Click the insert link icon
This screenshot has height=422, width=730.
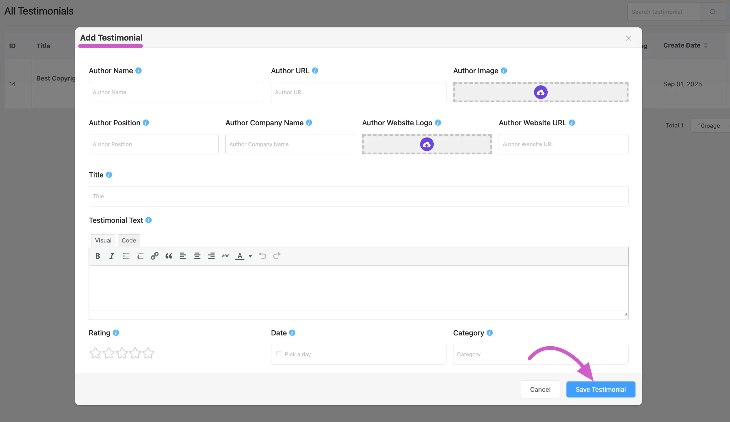pyautogui.click(x=154, y=256)
